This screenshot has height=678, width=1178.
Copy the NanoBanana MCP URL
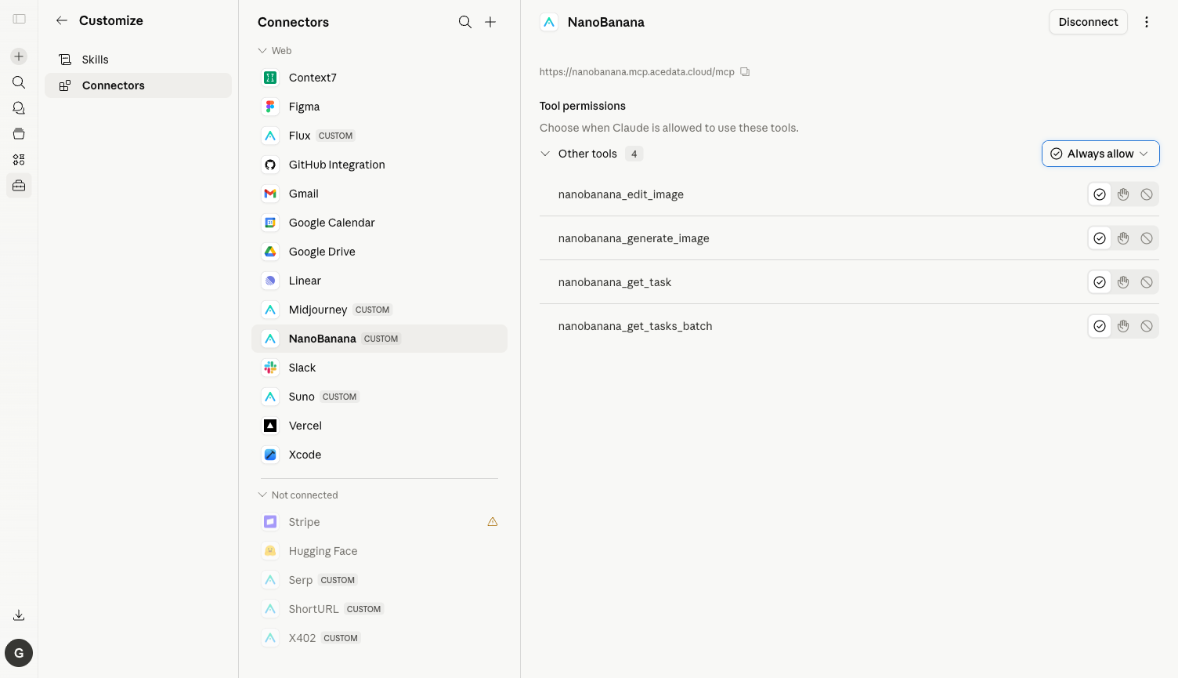click(x=745, y=72)
